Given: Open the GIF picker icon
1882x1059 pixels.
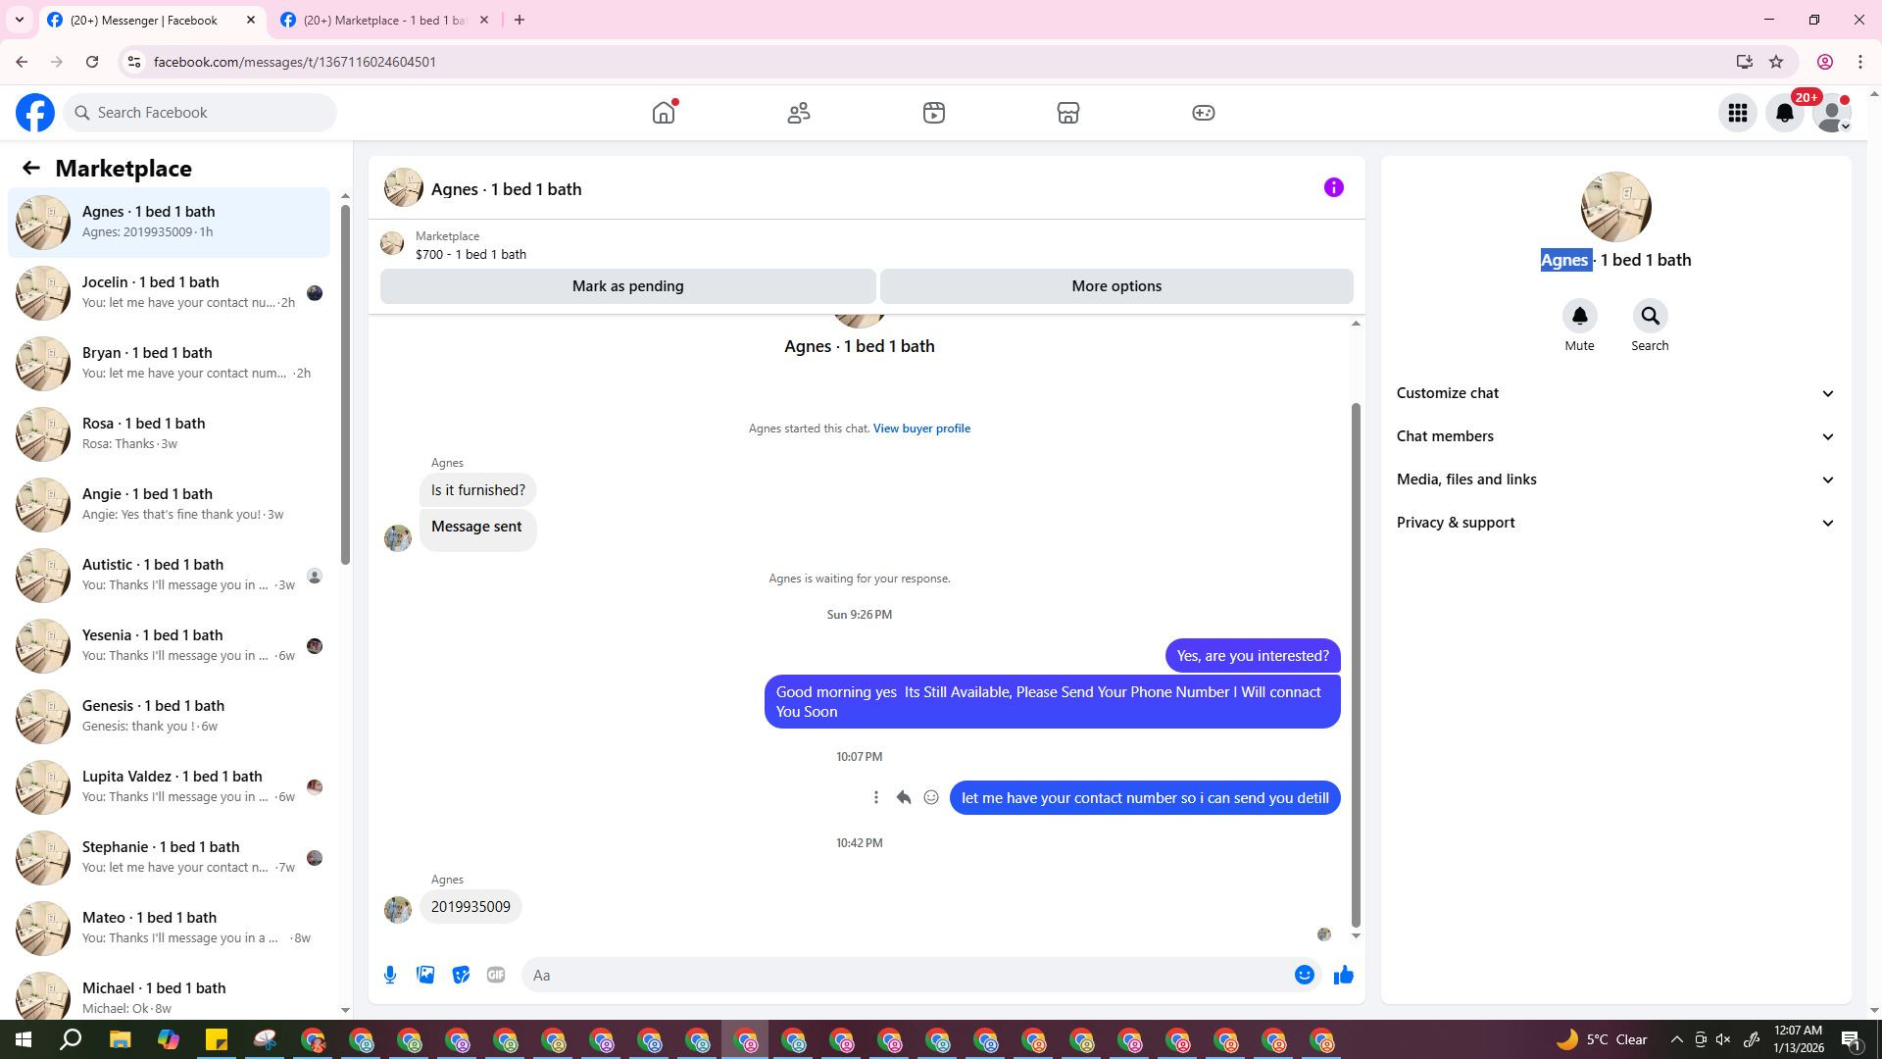Looking at the screenshot, I should (496, 975).
